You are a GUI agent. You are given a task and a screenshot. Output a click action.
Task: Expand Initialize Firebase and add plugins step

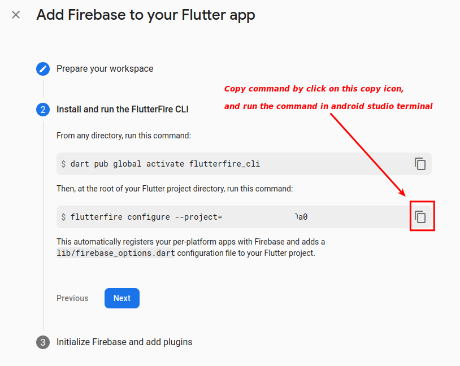pyautogui.click(x=124, y=342)
